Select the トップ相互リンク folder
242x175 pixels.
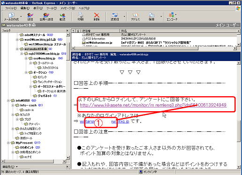(33, 133)
